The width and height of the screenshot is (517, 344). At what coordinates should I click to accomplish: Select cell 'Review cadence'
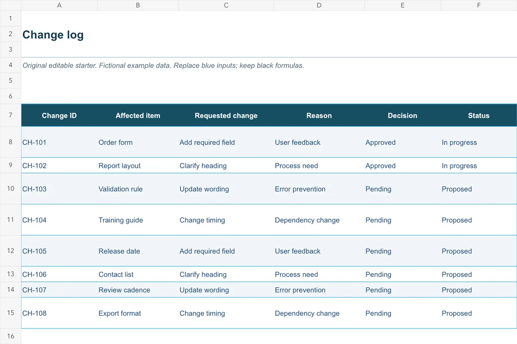[x=138, y=290]
